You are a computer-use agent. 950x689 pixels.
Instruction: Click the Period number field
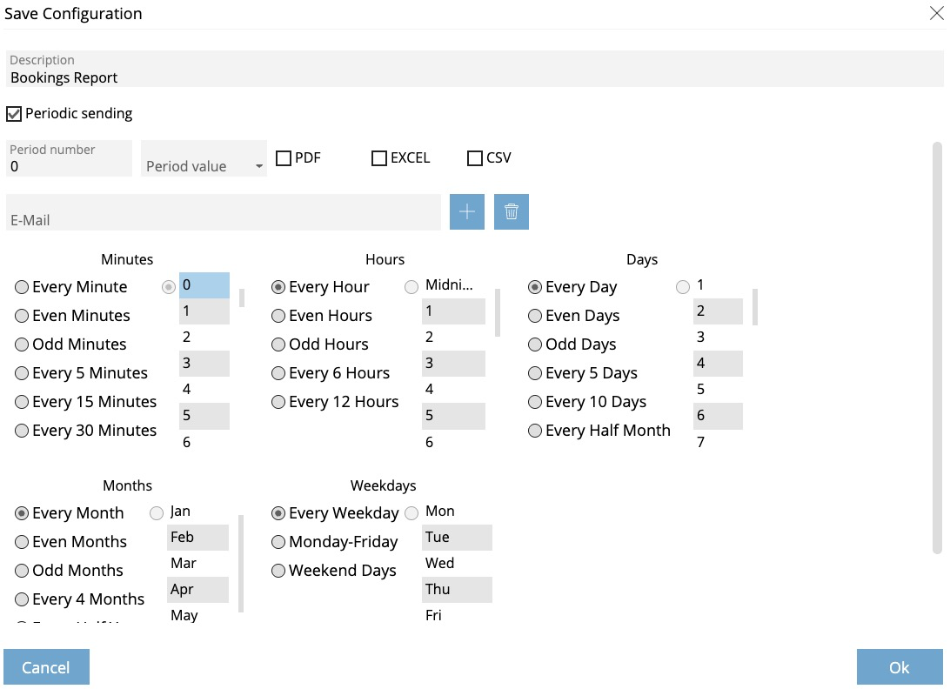pyautogui.click(x=70, y=159)
